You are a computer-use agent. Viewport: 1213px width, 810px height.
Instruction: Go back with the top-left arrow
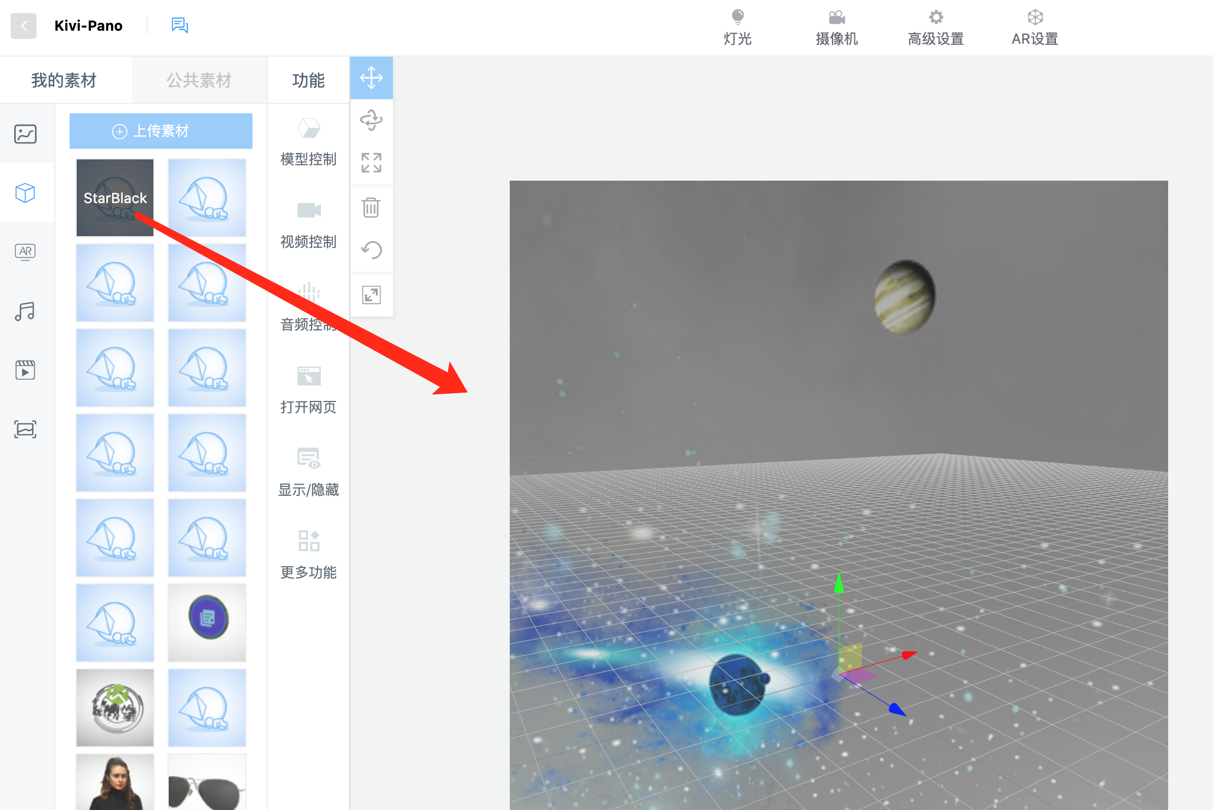[24, 26]
